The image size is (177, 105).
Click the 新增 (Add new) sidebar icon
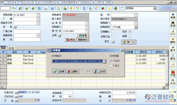point(172,16)
